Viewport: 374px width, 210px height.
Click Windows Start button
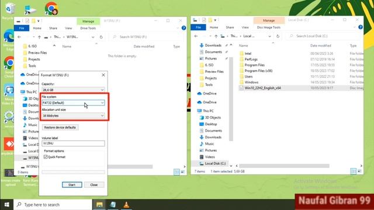pos(6,205)
